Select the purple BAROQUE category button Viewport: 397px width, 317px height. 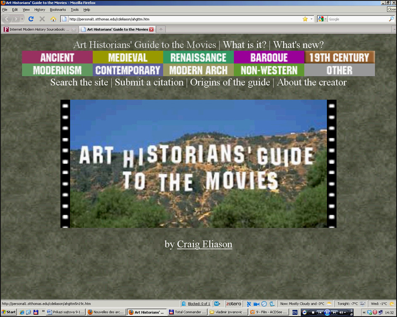click(269, 57)
